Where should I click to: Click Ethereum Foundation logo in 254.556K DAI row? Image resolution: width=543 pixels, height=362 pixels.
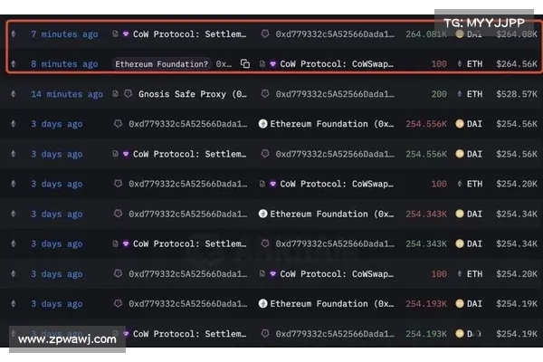(262, 124)
